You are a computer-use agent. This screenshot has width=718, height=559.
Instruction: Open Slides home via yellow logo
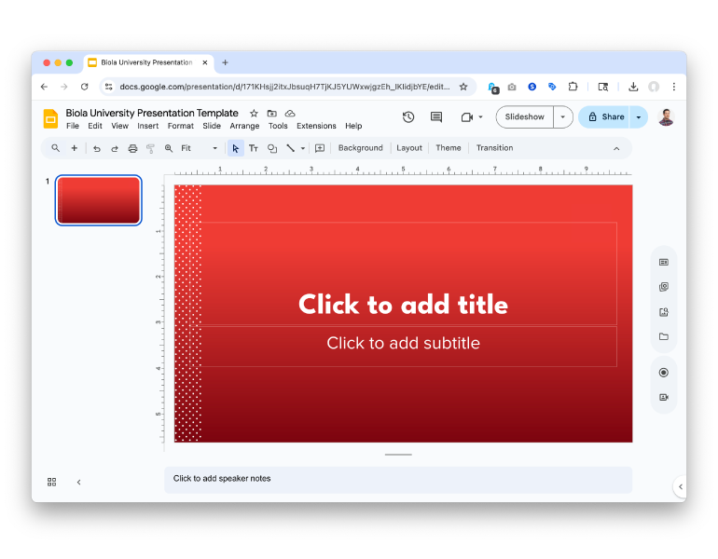click(x=50, y=118)
